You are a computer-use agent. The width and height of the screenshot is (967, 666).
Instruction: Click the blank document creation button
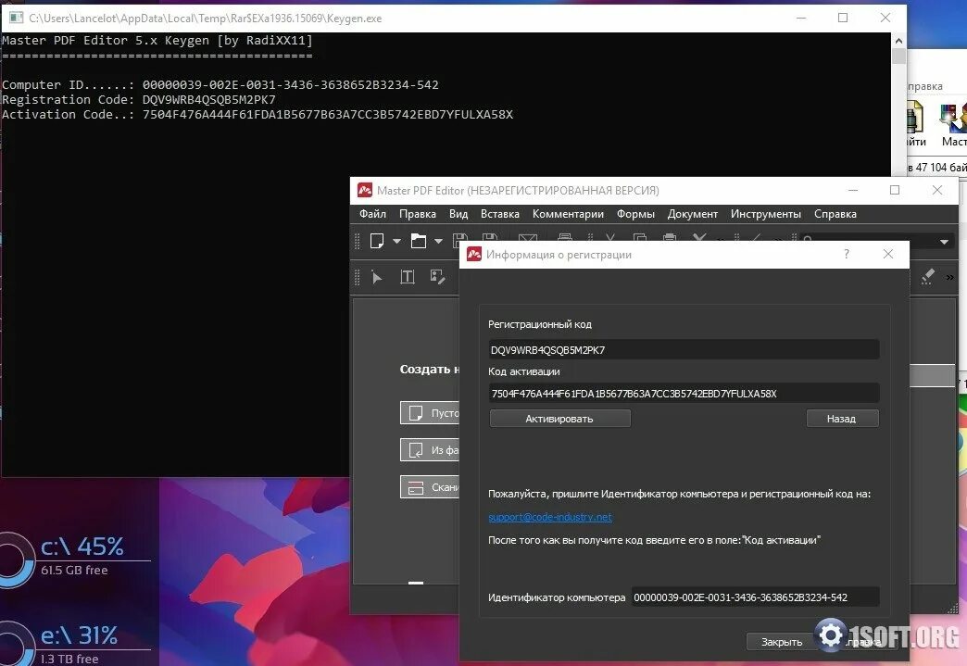tap(430, 412)
